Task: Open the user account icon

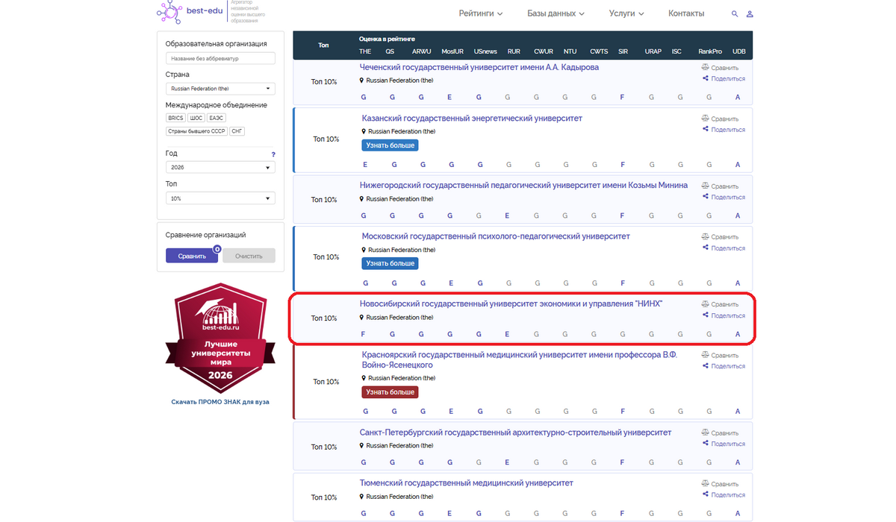Action: click(x=750, y=14)
